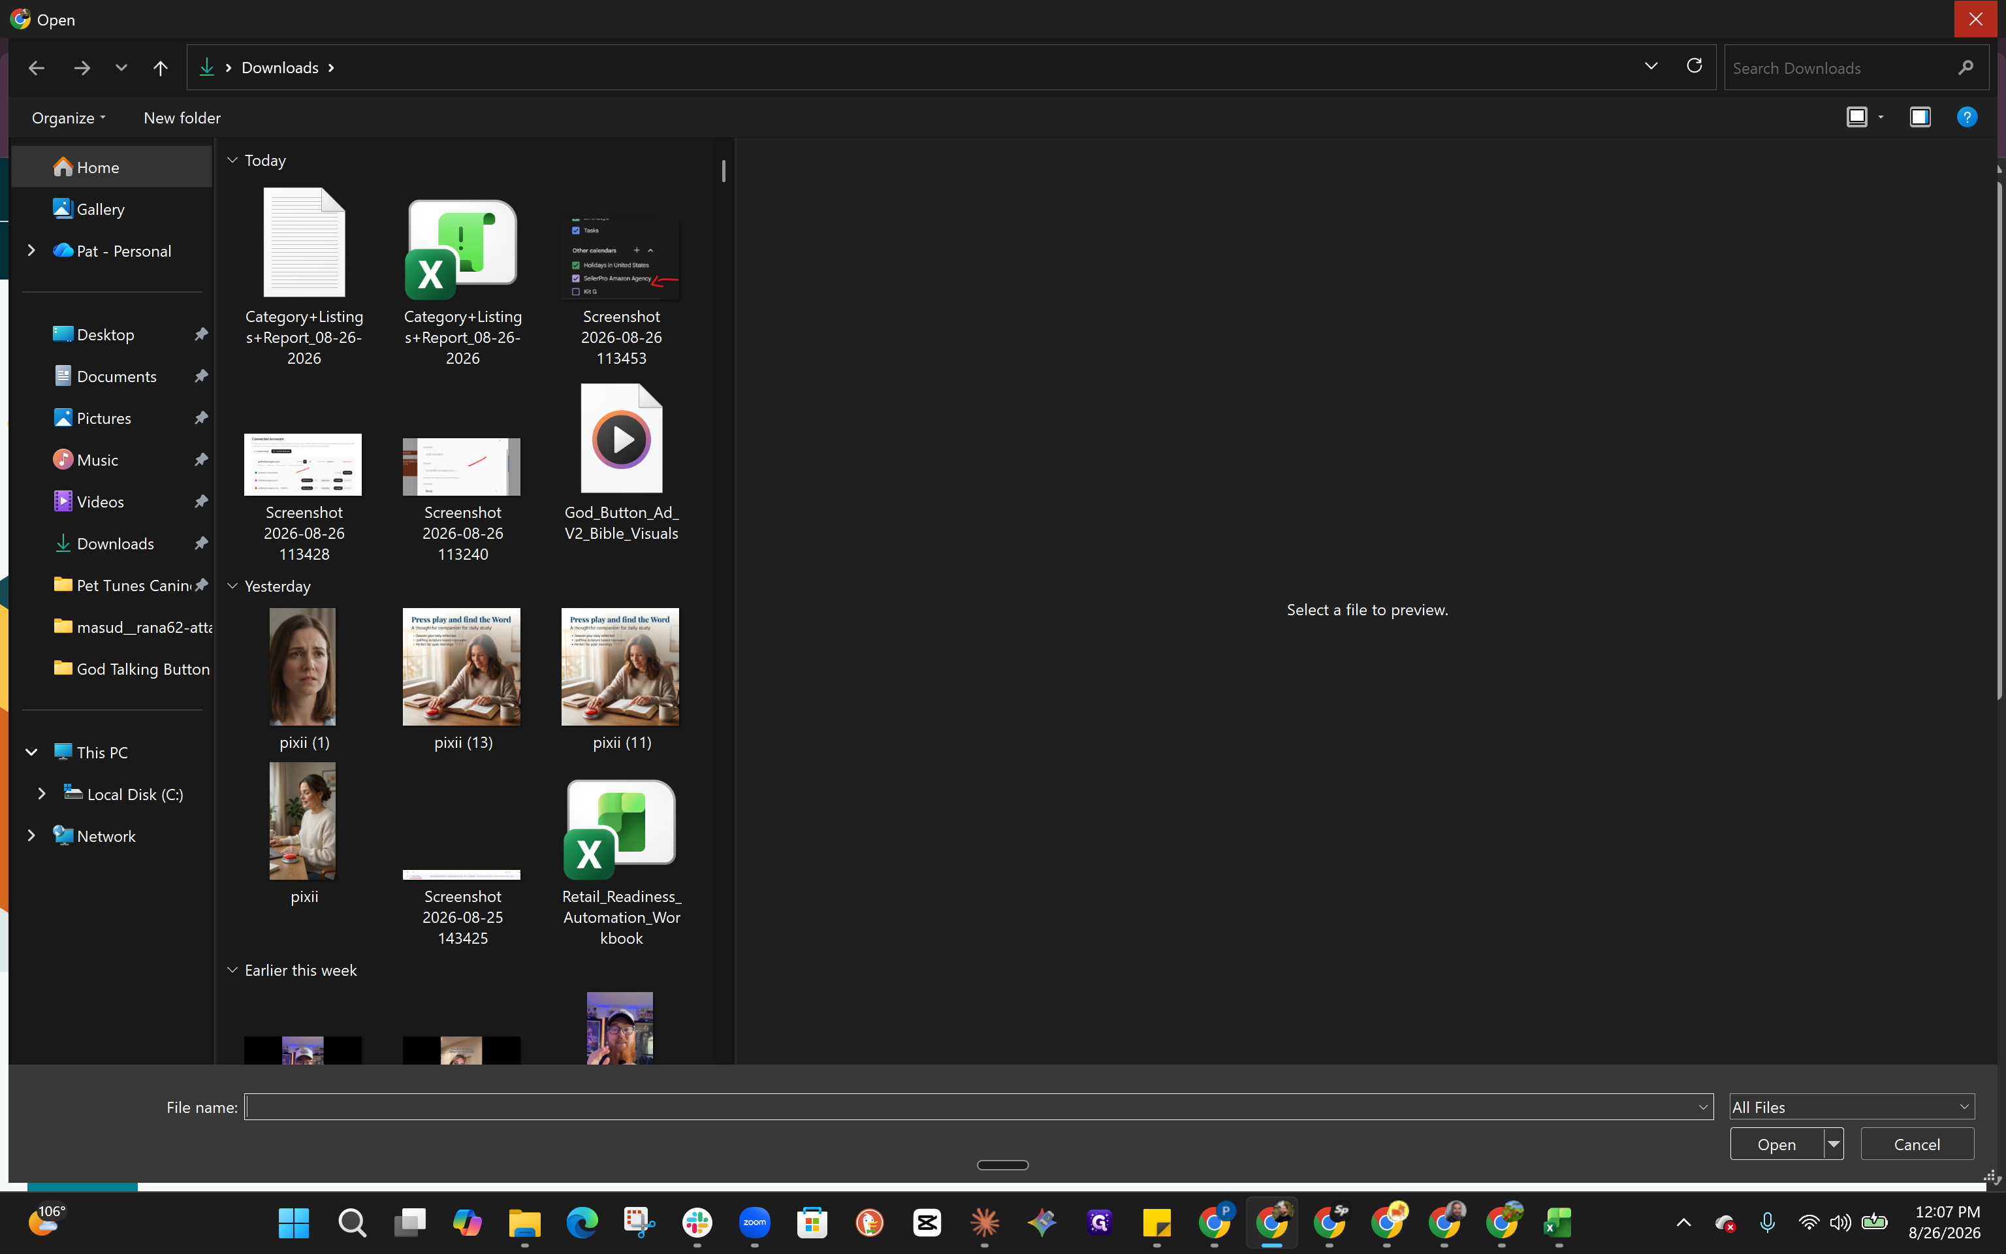Collapse the Today group
The image size is (2006, 1254).
(233, 160)
